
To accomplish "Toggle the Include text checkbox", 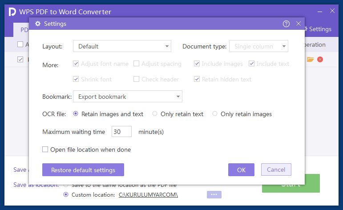I will (251, 64).
